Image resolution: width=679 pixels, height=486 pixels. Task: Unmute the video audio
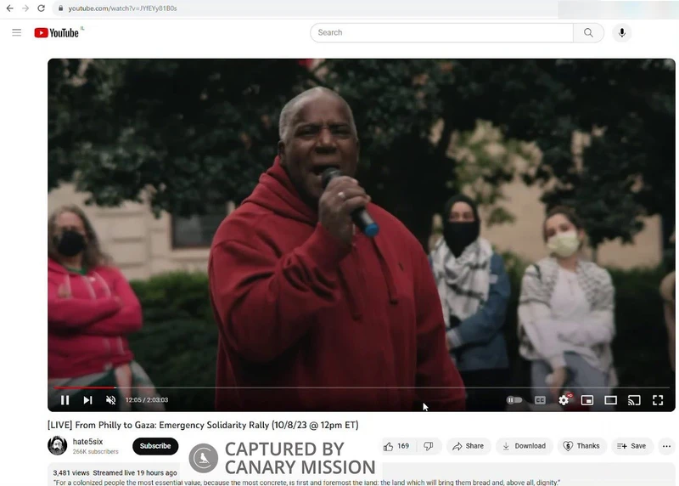click(110, 400)
